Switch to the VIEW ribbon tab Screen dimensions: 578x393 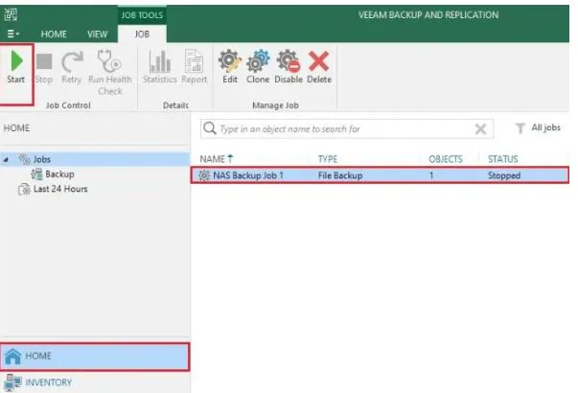tap(98, 35)
